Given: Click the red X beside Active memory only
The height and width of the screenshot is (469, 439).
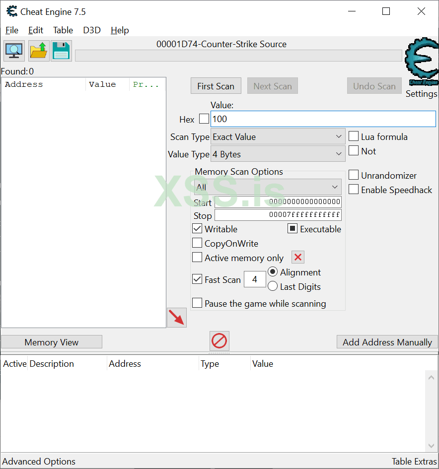Looking at the screenshot, I should click(298, 257).
